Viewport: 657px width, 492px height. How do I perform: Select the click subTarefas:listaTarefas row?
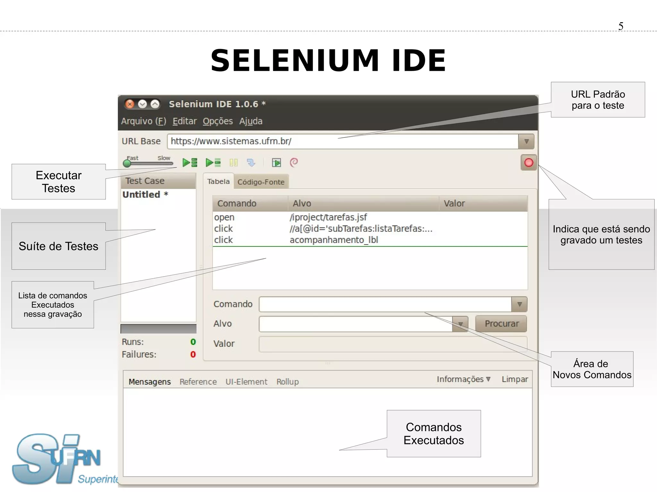coord(370,229)
